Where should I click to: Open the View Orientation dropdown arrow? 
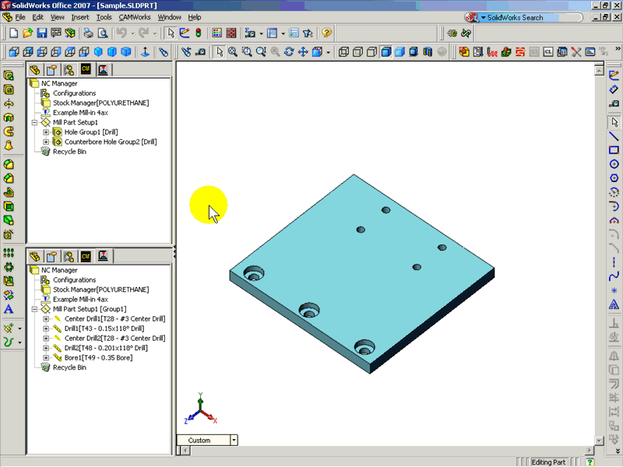coord(328,52)
